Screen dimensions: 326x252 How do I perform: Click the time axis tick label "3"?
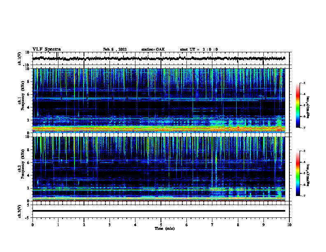(x=109, y=225)
